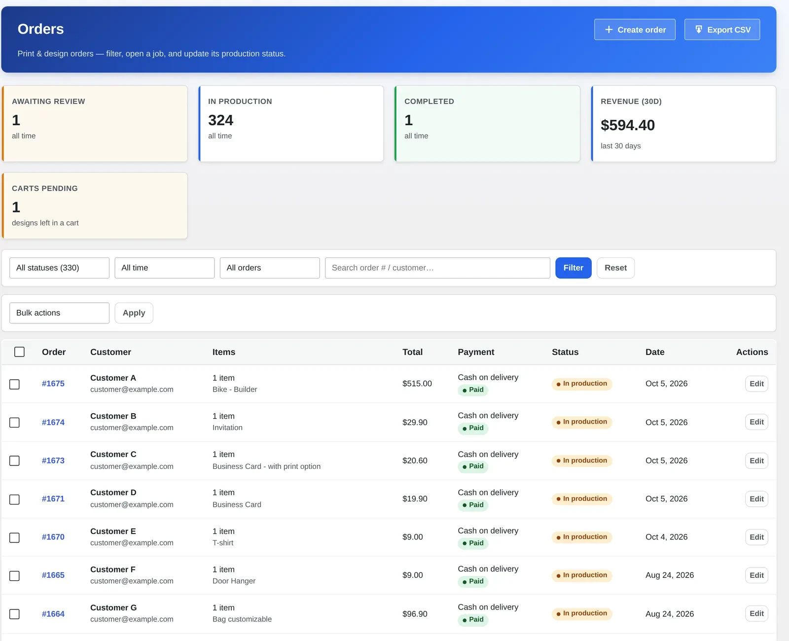Open order #1671 link
Image resolution: width=789 pixels, height=641 pixels.
(53, 499)
